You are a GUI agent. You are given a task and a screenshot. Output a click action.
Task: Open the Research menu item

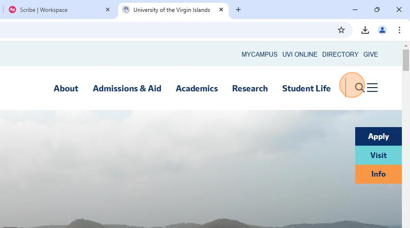250,89
